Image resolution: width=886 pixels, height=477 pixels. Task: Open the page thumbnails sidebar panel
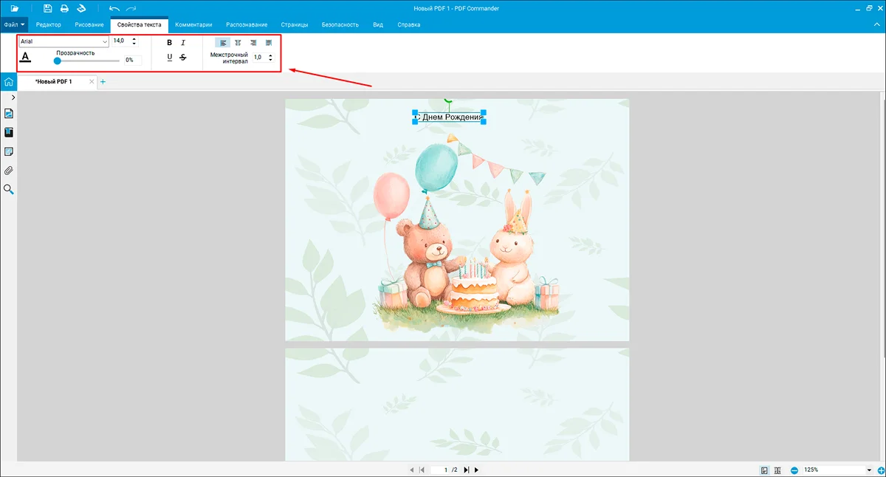click(9, 114)
